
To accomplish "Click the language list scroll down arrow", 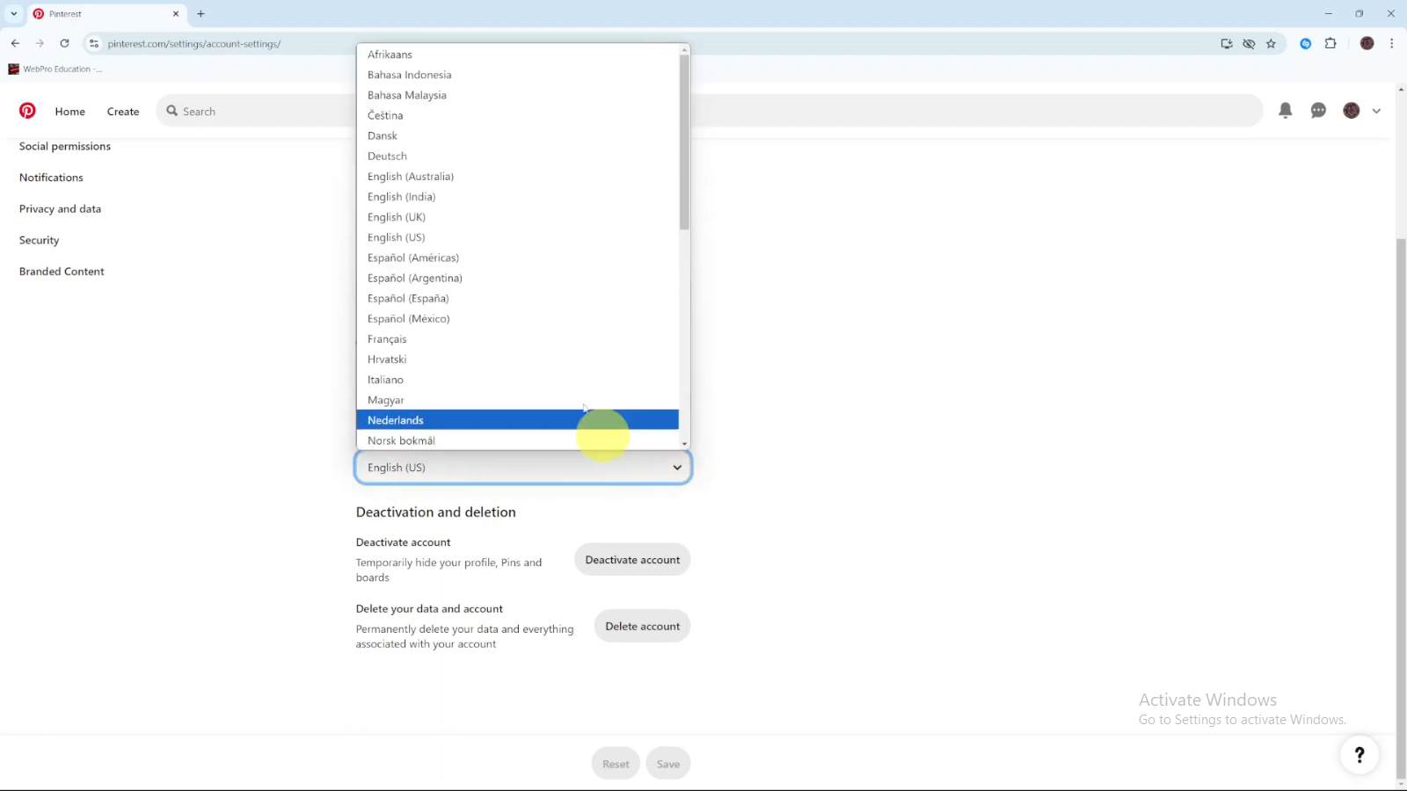I will [684, 444].
